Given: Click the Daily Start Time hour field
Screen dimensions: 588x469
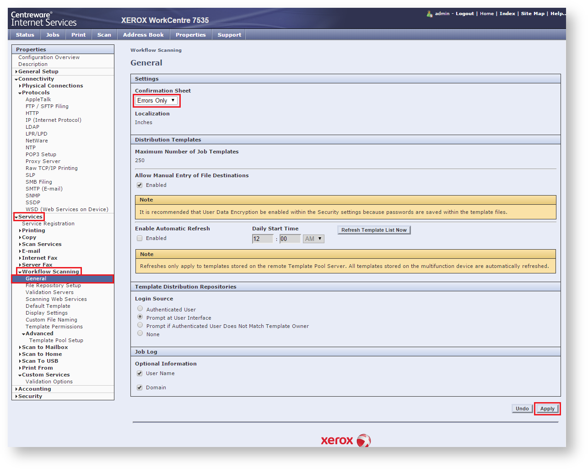Looking at the screenshot, I should 263,239.
